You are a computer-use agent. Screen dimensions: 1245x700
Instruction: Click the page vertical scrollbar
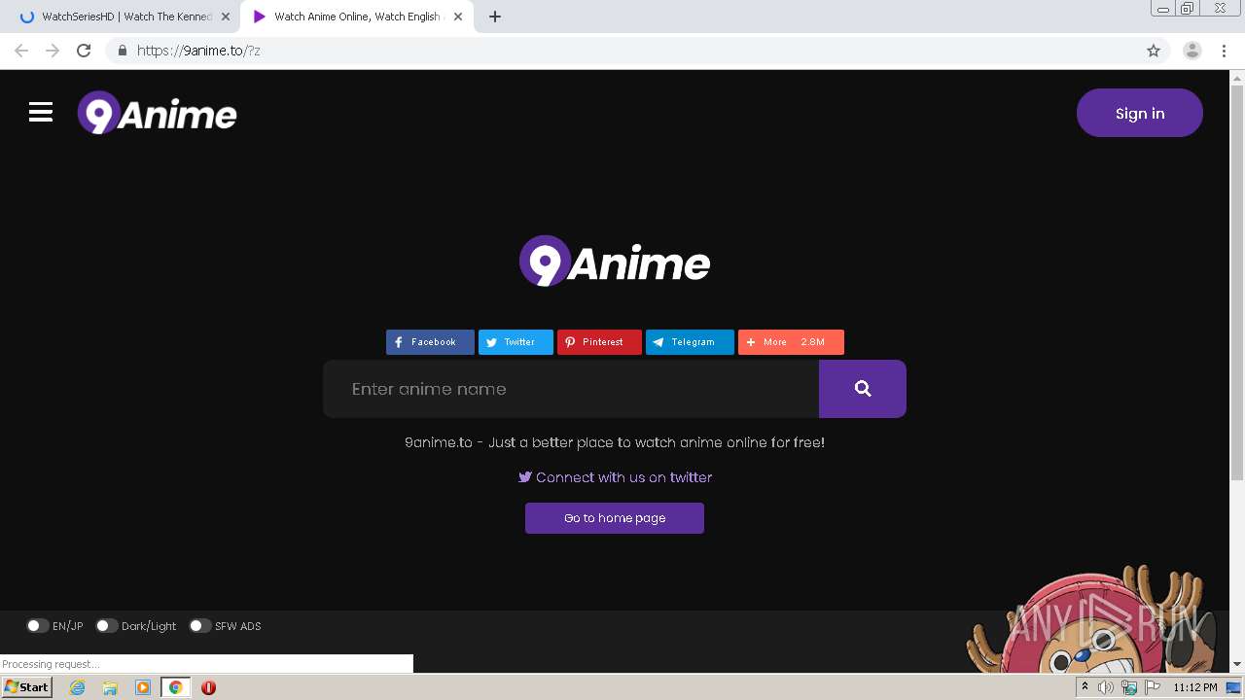[1237, 282]
